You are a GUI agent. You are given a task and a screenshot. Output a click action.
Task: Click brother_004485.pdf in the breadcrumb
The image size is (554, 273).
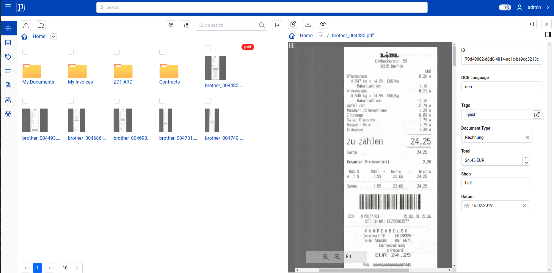point(353,35)
